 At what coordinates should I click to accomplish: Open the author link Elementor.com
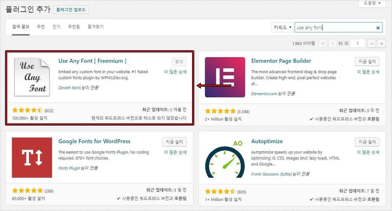click(x=264, y=94)
